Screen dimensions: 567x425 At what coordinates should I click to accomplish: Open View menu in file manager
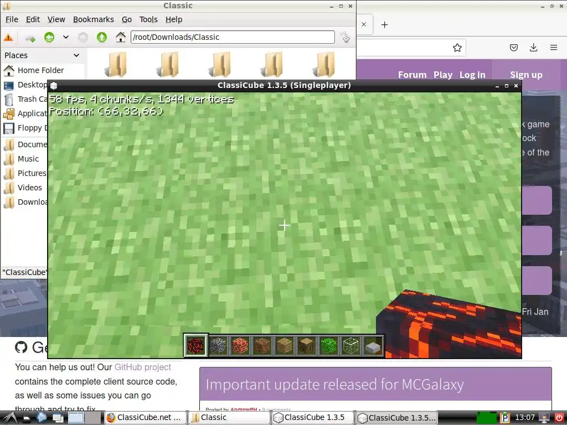(x=56, y=19)
